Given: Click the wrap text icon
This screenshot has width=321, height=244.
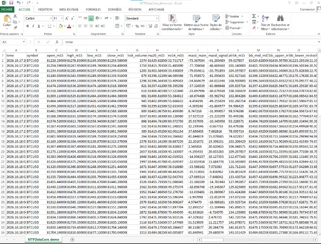Looking at the screenshot, I should [117, 18].
